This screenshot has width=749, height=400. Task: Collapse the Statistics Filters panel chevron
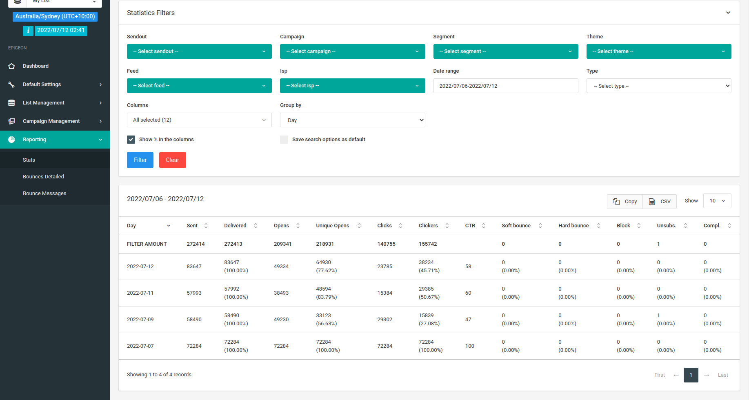(x=728, y=13)
